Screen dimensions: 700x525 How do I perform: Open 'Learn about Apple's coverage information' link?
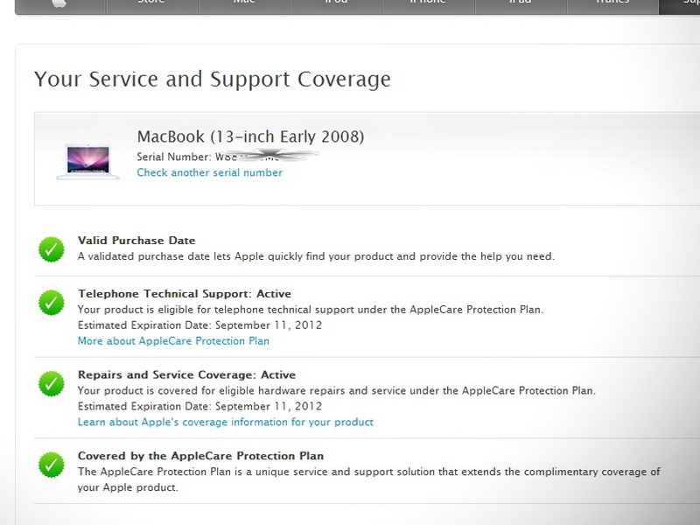point(225,422)
